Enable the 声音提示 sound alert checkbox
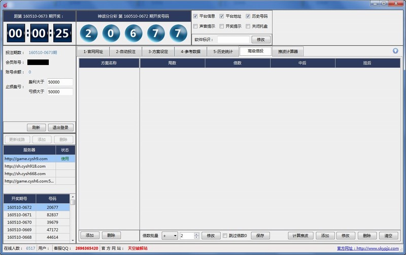The image size is (406, 255). (x=196, y=26)
